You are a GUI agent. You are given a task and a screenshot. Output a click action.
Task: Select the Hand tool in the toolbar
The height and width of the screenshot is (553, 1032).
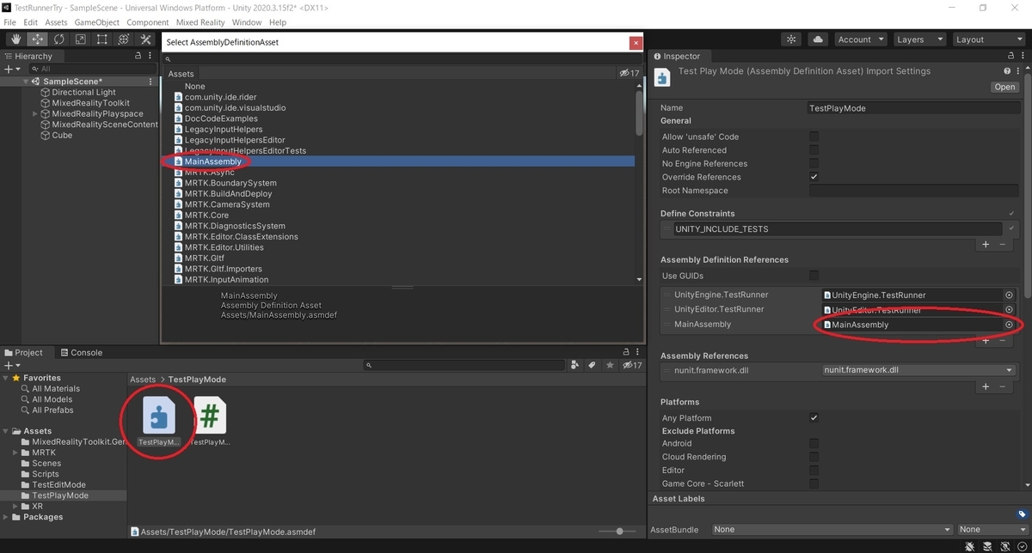tap(16, 39)
